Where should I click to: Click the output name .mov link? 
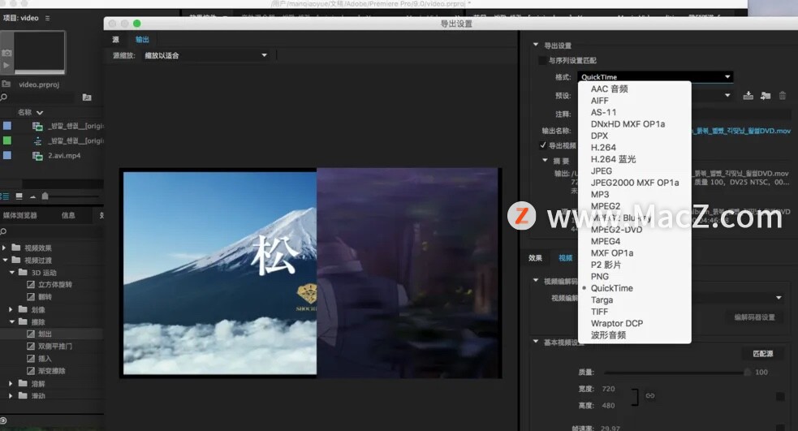point(741,131)
